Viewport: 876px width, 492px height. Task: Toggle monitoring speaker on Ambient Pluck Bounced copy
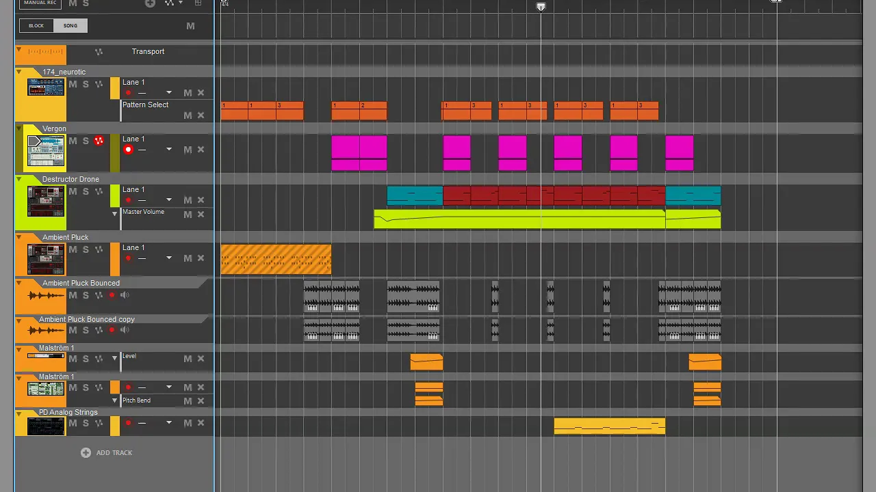point(125,330)
